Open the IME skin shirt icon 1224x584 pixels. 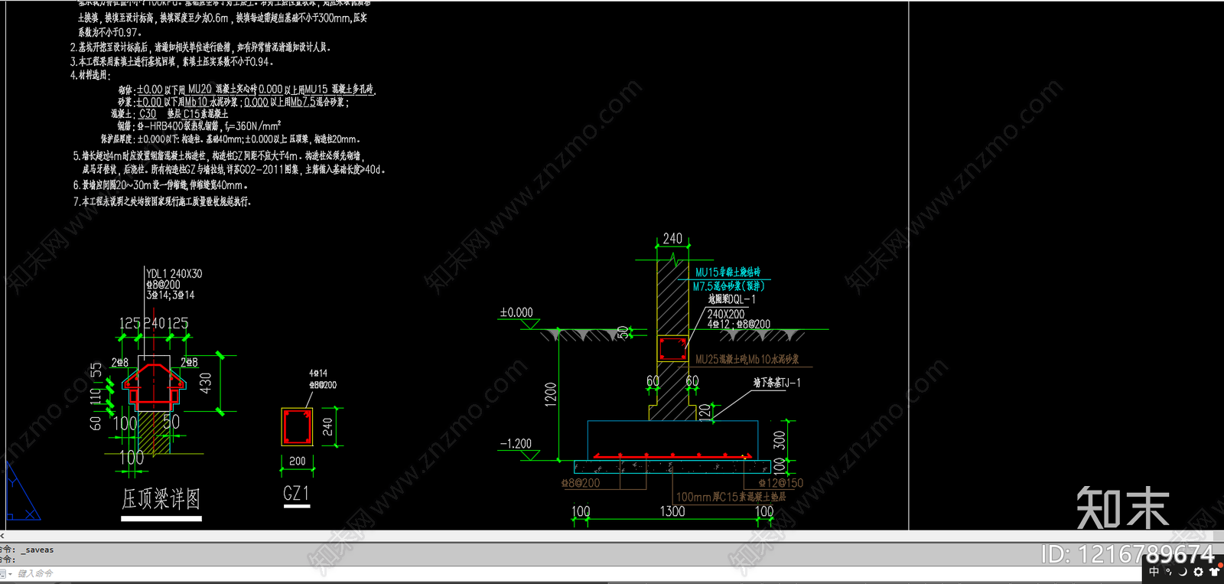pos(1213,571)
